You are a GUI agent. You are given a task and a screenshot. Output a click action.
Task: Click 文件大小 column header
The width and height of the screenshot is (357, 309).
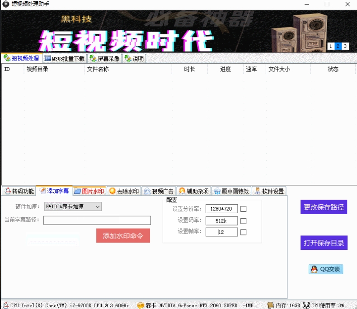[288, 69]
